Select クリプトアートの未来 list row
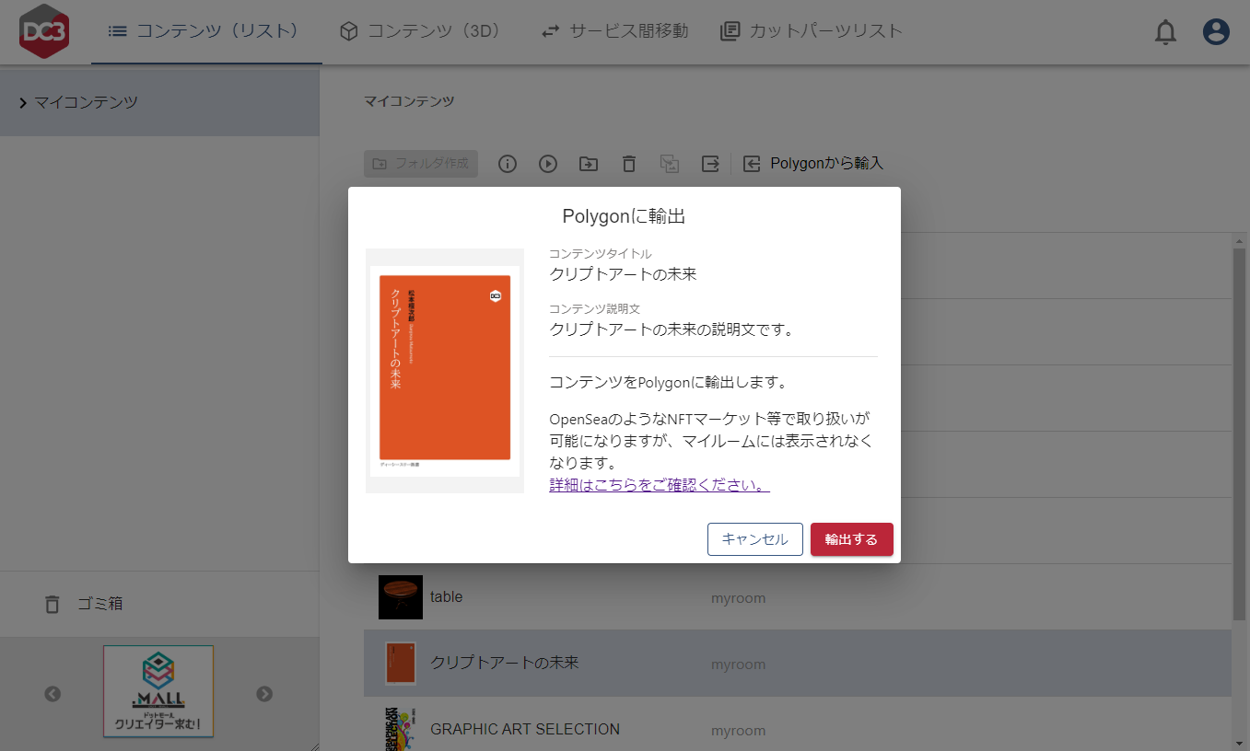 (x=798, y=664)
